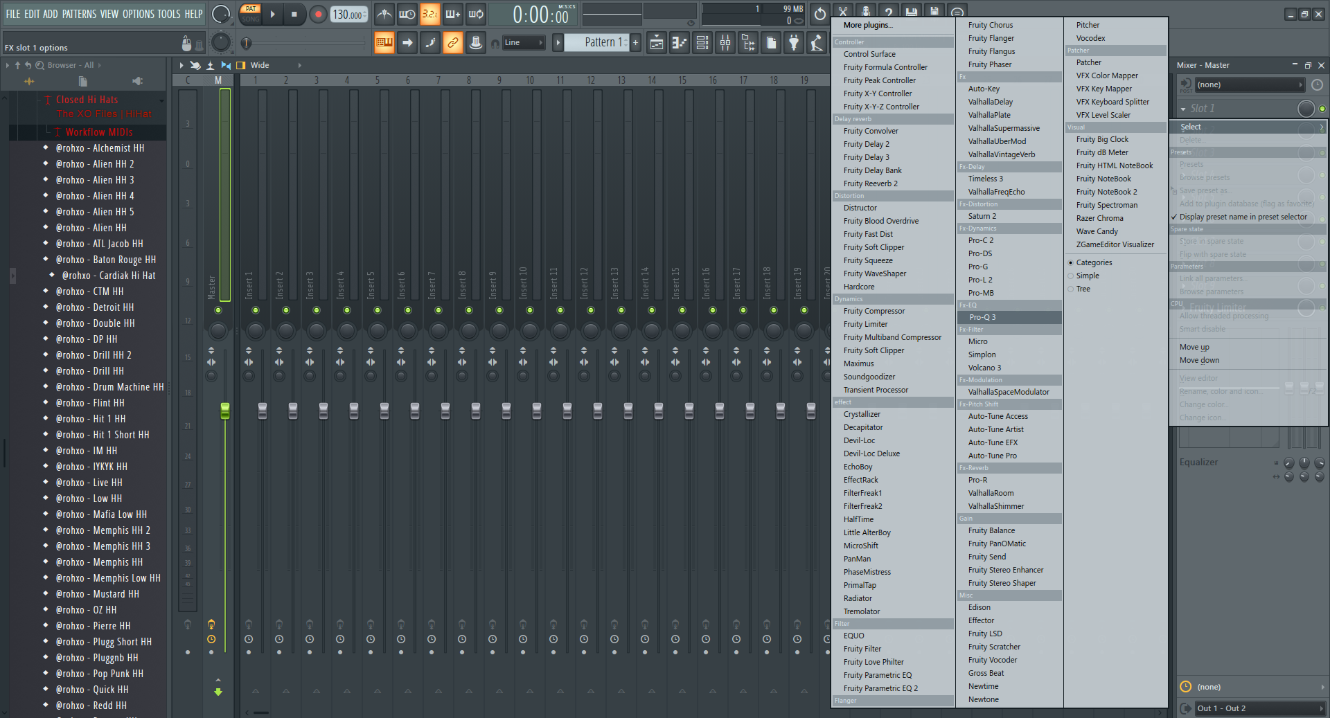
Task: Open the OPTIONS menu
Action: coord(138,14)
